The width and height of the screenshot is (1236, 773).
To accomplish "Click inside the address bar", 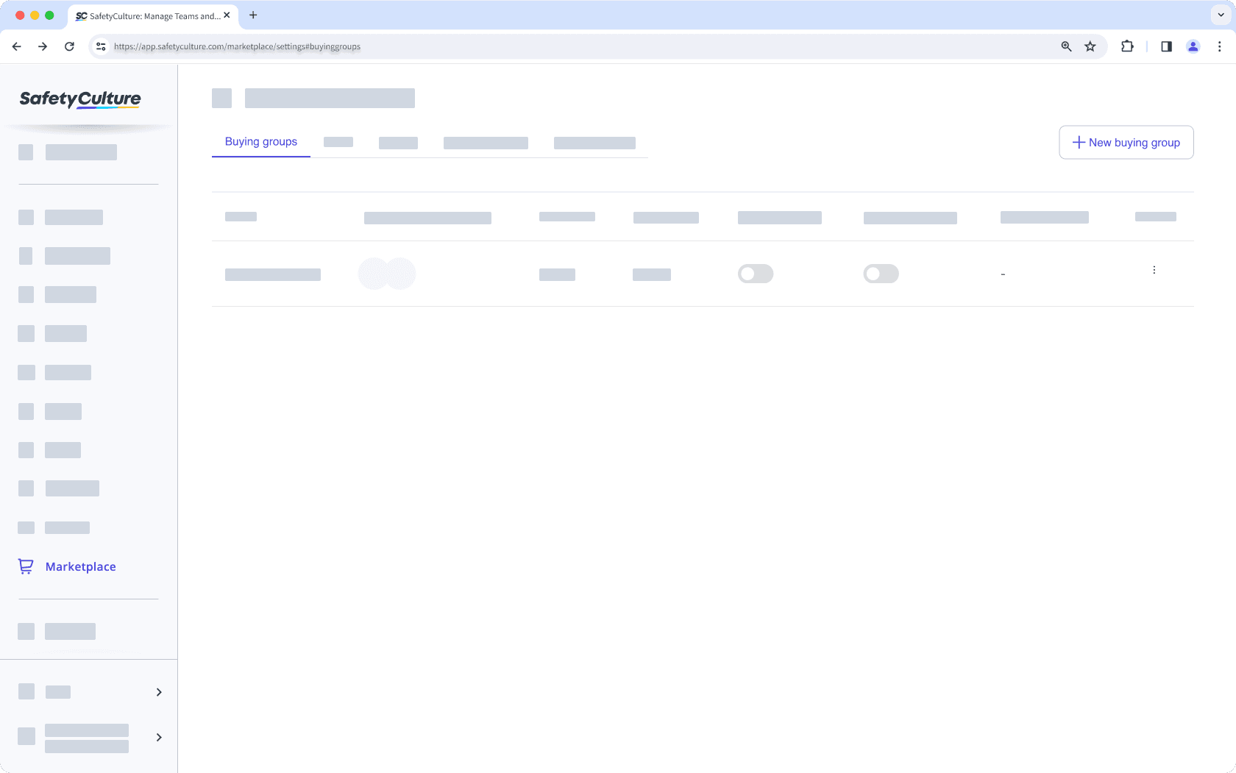I will [515, 46].
